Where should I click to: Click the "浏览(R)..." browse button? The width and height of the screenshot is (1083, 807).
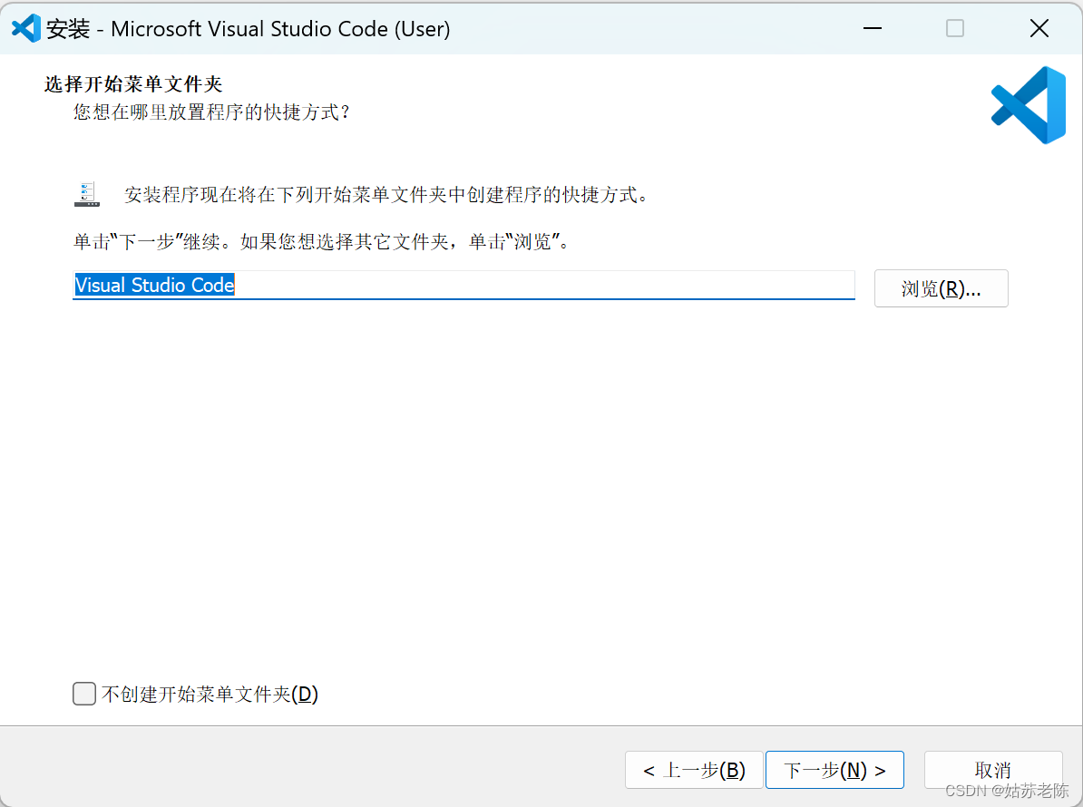tap(941, 288)
